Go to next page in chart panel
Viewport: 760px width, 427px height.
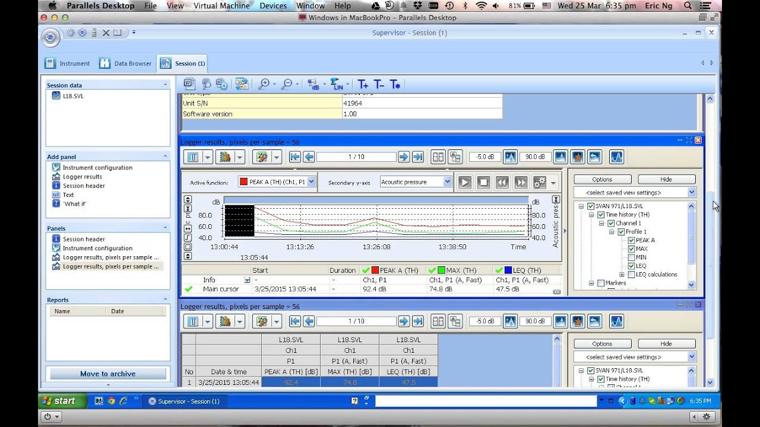[x=403, y=157]
